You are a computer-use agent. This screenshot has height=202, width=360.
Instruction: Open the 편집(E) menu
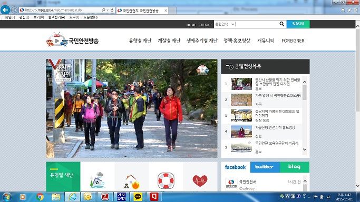tap(24, 17)
